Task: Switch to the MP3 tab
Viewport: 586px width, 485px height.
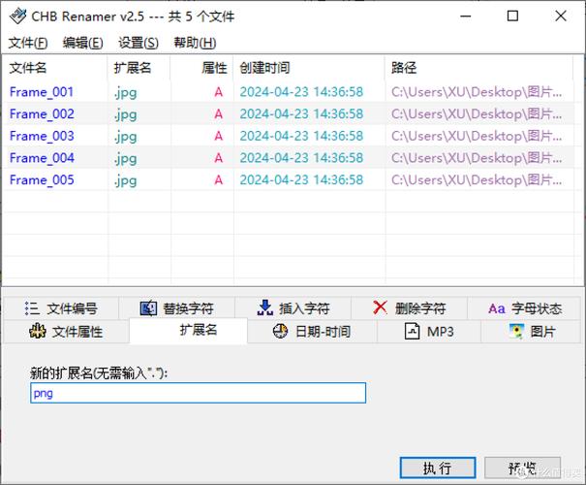Action: (x=429, y=331)
